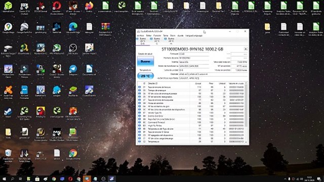Open the Telegram desktop shortcut
The width and height of the screenshot is (324, 182).
click(x=73, y=70)
